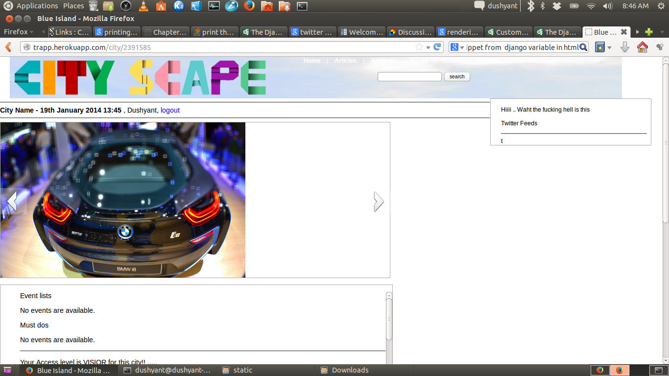Switch to the 'Custom...' tab
The width and height of the screenshot is (669, 376).
508,32
